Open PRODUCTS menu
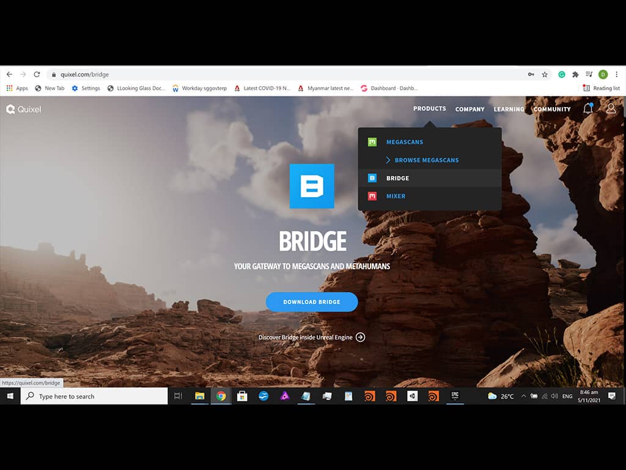Screen dimensions: 626x470 point(430,109)
